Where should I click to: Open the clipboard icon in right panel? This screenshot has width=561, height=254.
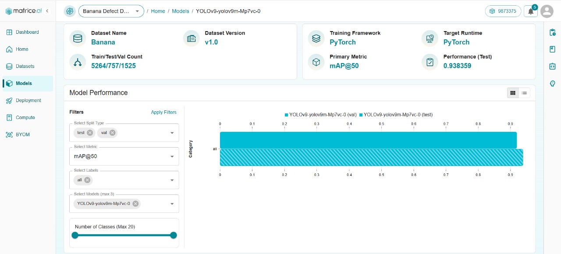pos(552,32)
